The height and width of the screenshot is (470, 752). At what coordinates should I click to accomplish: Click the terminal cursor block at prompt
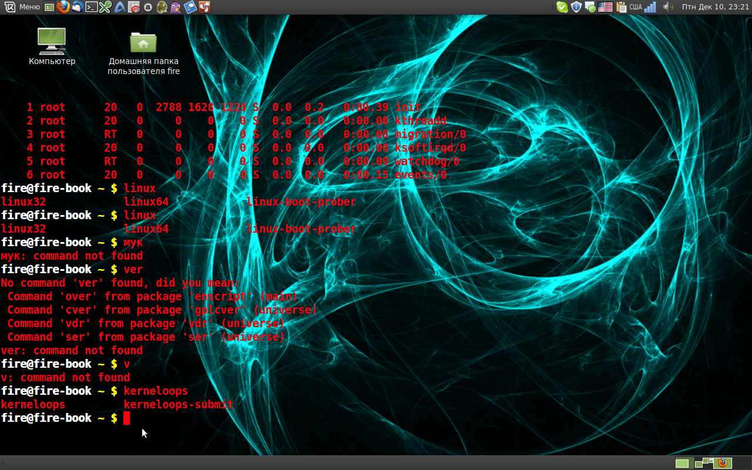(126, 418)
